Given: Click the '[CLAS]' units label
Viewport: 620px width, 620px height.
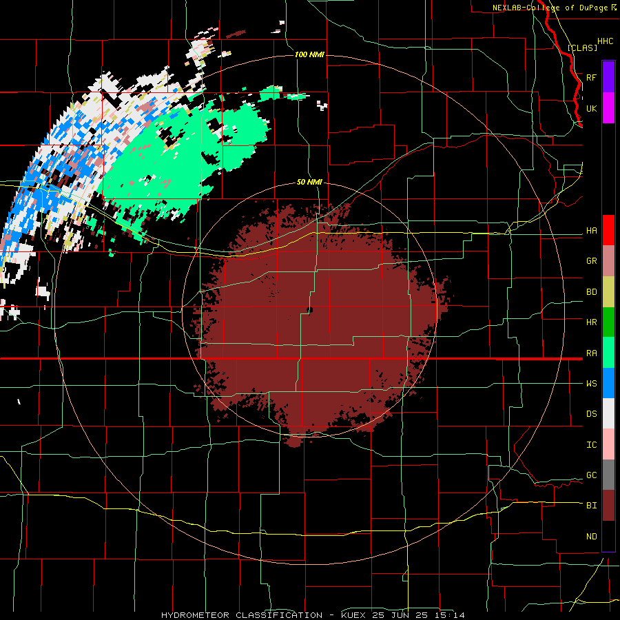Looking at the screenshot, I should coord(582,48).
